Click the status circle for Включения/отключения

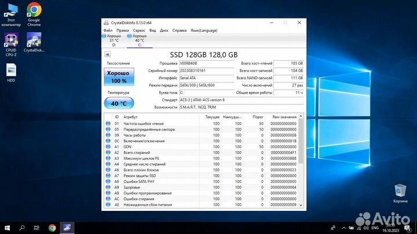(108, 141)
